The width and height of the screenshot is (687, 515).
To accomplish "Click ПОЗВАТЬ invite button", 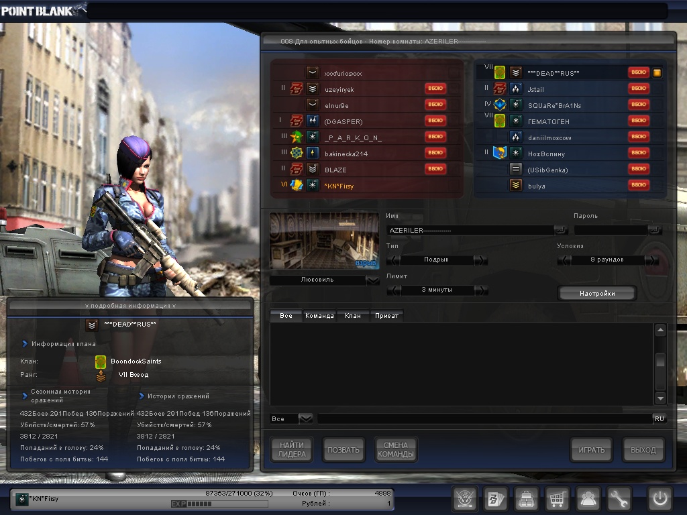I will pyautogui.click(x=343, y=450).
